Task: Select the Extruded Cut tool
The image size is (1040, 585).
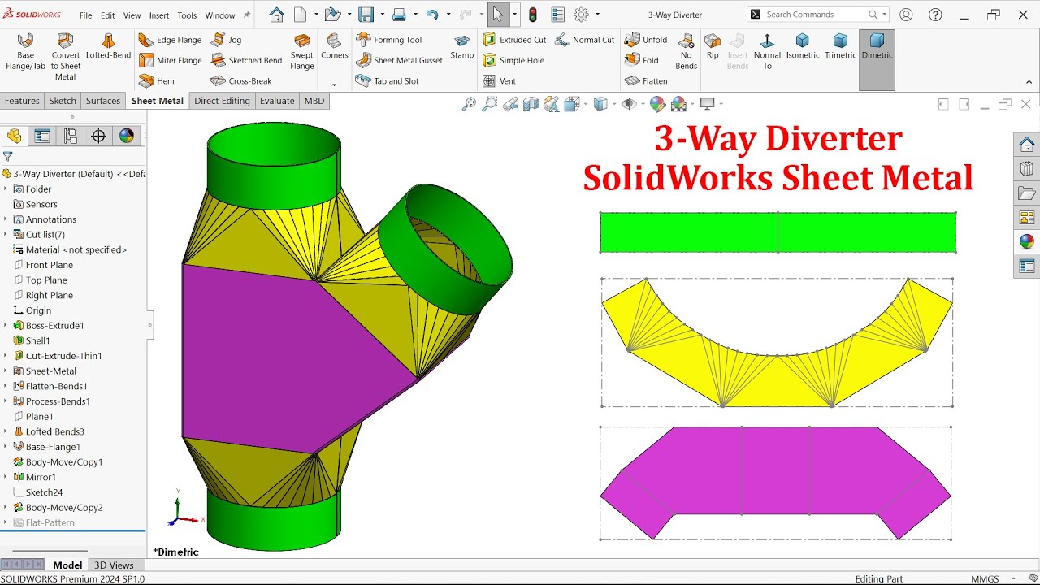Action: click(514, 40)
